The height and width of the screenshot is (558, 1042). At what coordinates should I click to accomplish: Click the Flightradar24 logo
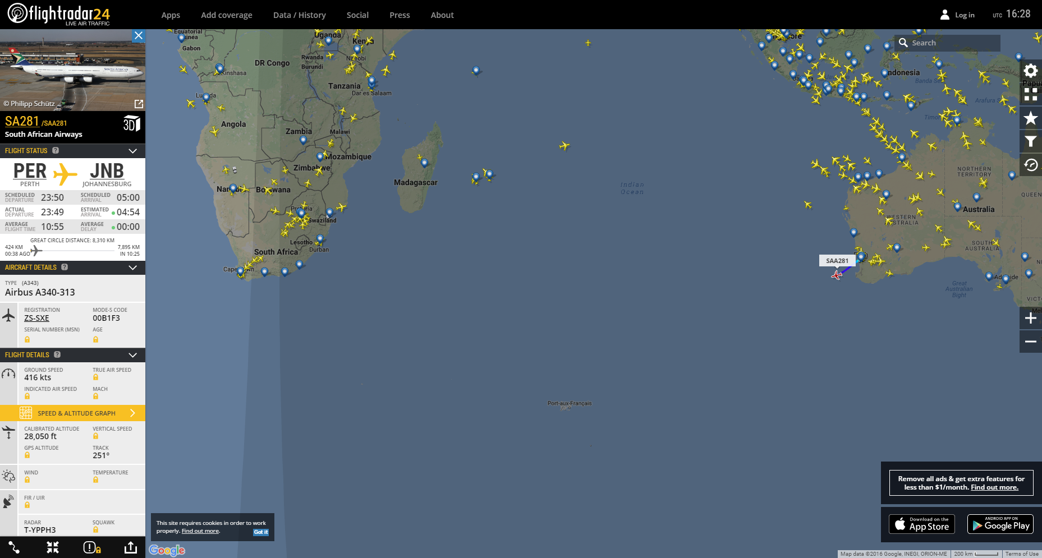[x=58, y=14]
